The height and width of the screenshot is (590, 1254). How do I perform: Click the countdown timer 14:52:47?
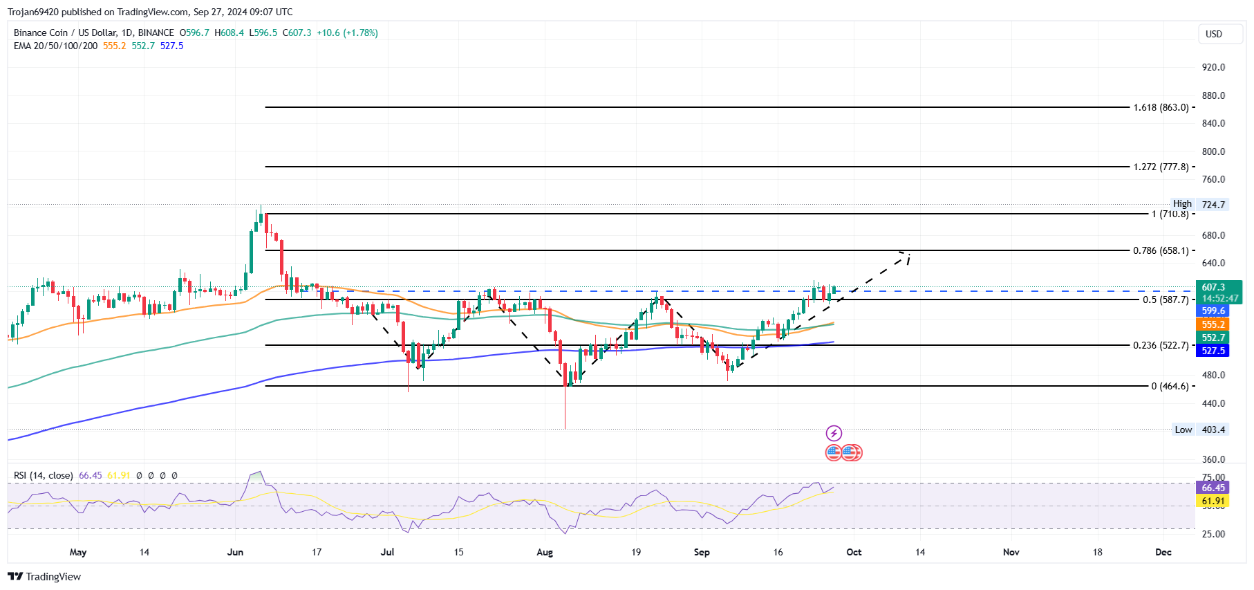1220,299
